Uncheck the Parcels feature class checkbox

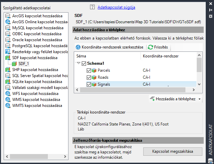[x=89, y=70]
